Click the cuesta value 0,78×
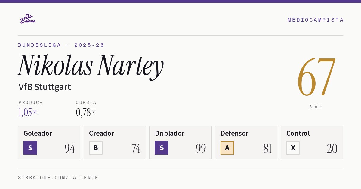The height and width of the screenshot is (189, 361). [86, 112]
